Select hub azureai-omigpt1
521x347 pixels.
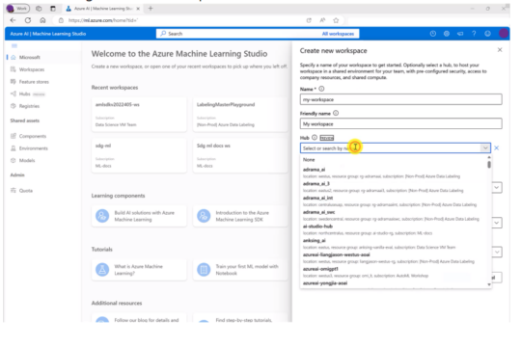point(394,272)
